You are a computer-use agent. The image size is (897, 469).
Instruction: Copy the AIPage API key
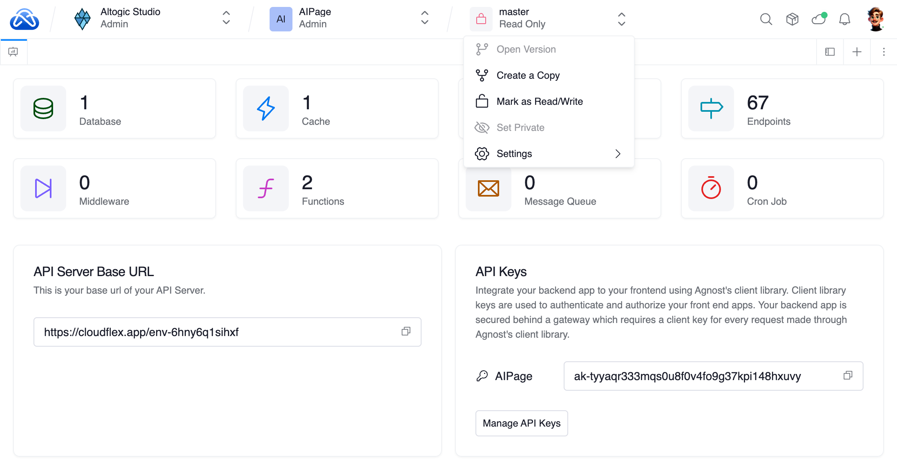848,376
